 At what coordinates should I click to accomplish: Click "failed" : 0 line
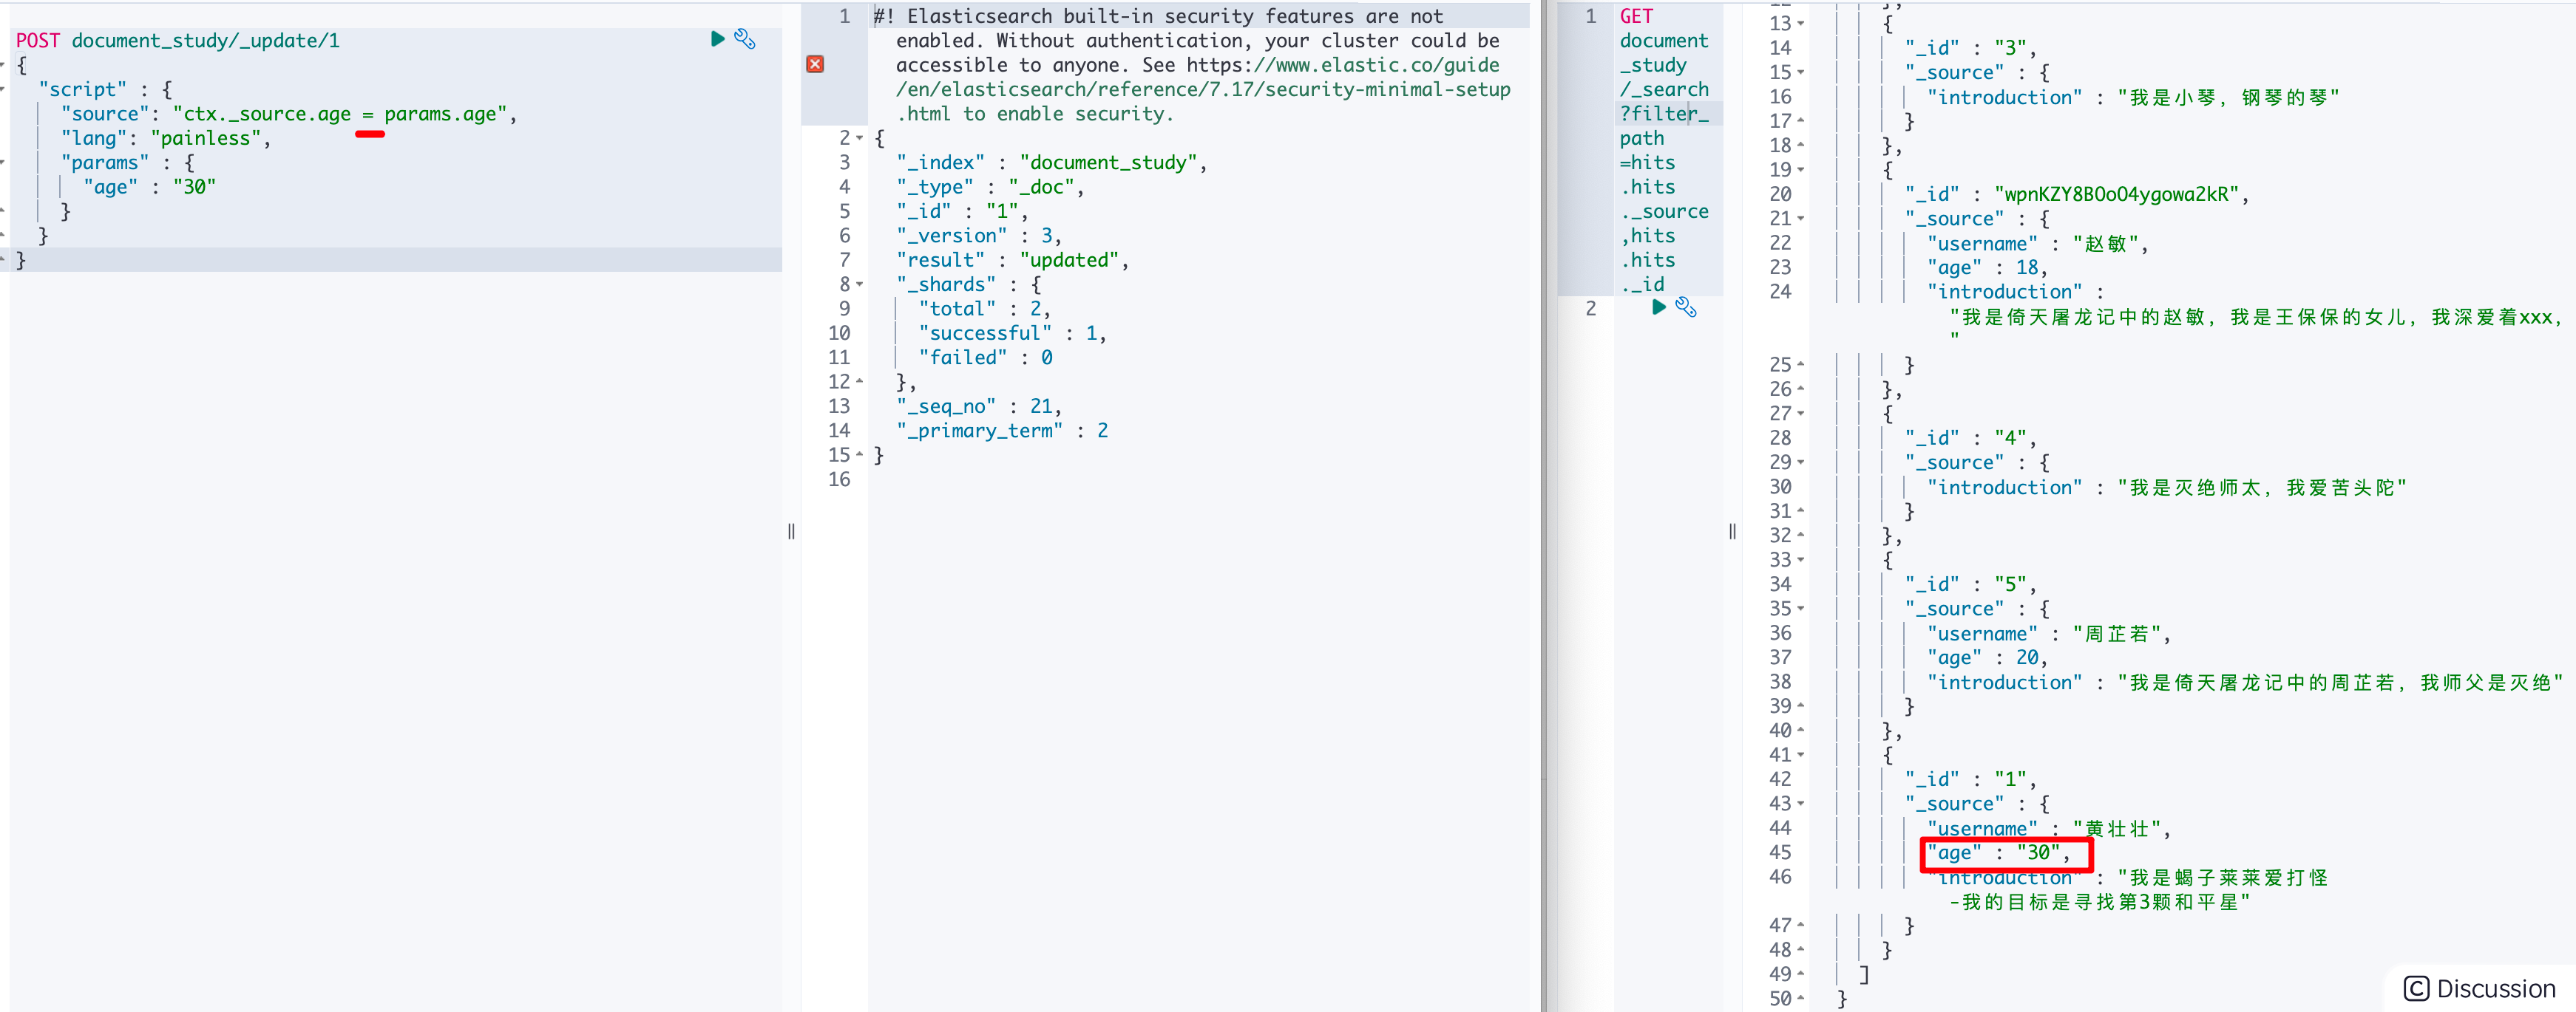985,358
